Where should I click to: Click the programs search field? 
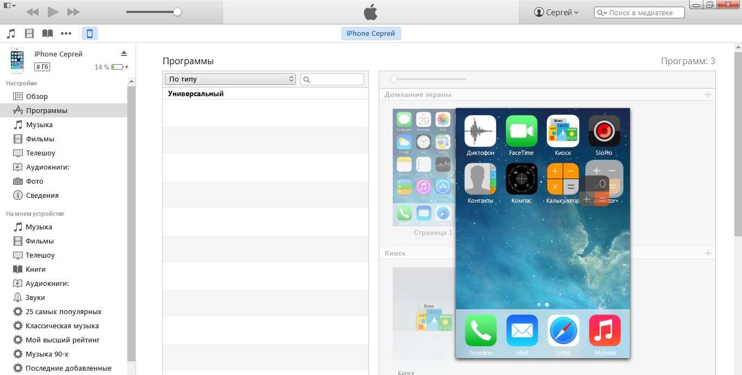coord(332,79)
